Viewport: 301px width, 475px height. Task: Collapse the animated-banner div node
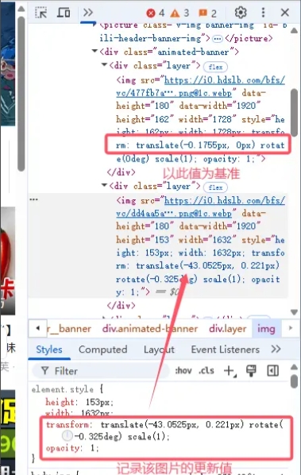pos(95,51)
